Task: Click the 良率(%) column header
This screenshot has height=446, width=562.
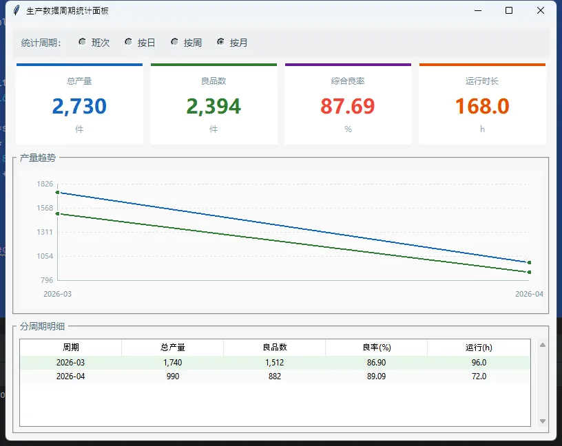Action: pyautogui.click(x=376, y=347)
